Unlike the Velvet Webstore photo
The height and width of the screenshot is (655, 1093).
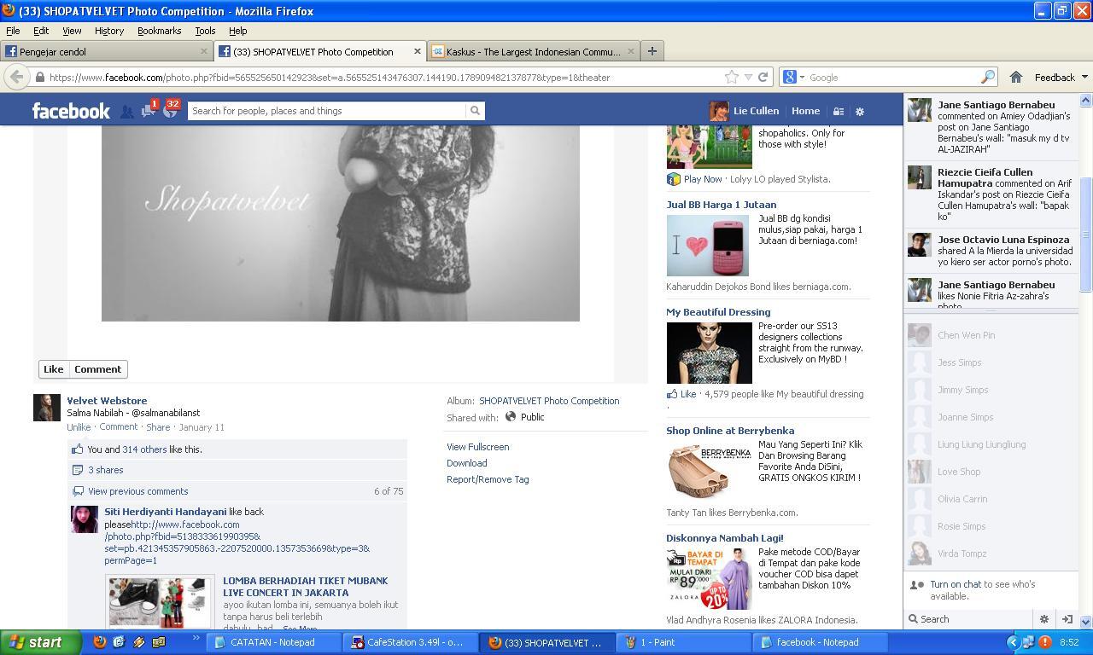79,427
